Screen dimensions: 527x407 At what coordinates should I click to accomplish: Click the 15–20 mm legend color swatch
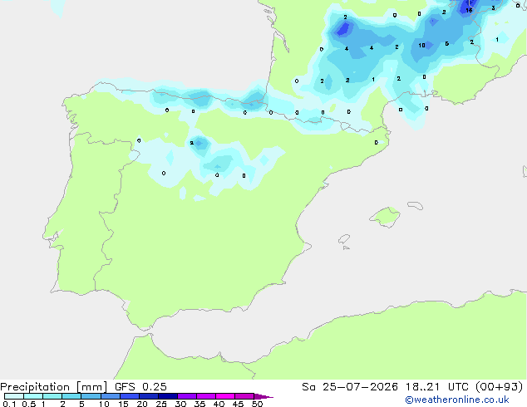coord(129,396)
